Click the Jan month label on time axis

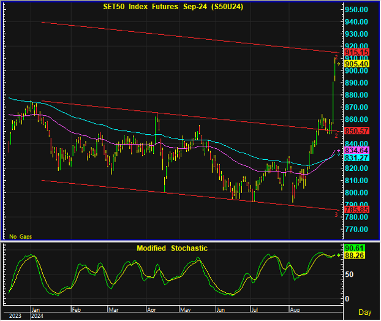coord(36,309)
